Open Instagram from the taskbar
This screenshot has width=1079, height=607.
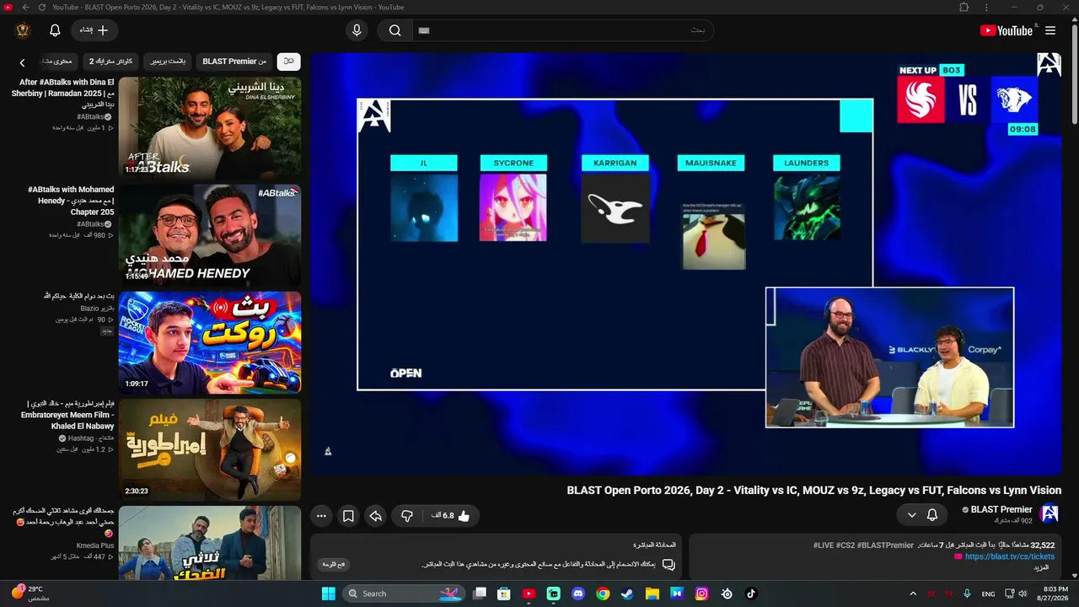[x=701, y=594]
